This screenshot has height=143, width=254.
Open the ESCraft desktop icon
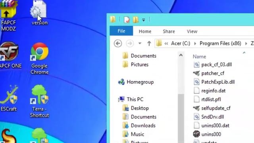(x=9, y=98)
